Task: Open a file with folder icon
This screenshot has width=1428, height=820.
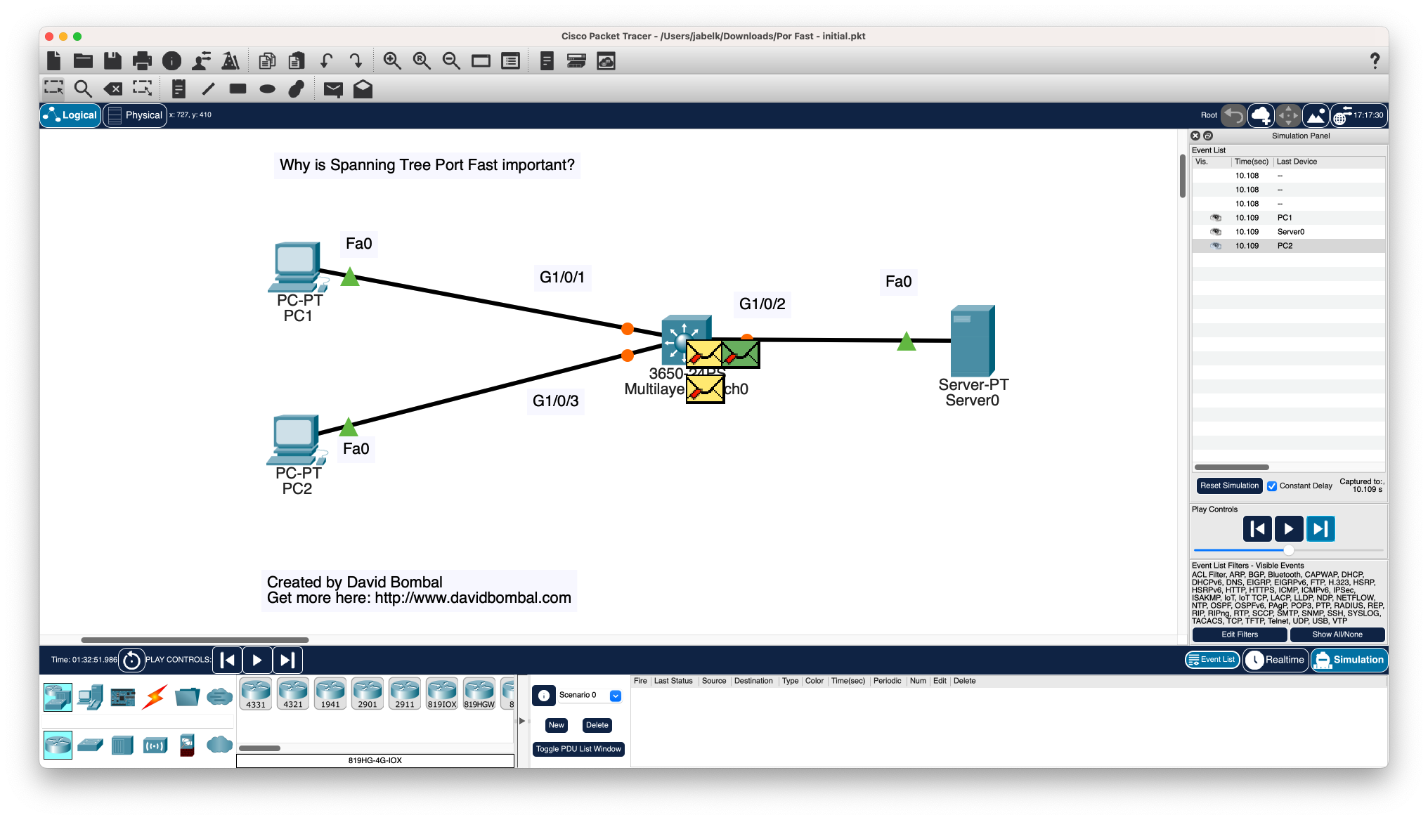Action: pyautogui.click(x=83, y=61)
